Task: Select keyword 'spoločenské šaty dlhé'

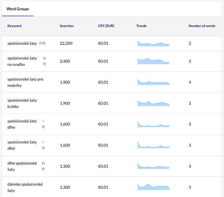Action: (22, 145)
